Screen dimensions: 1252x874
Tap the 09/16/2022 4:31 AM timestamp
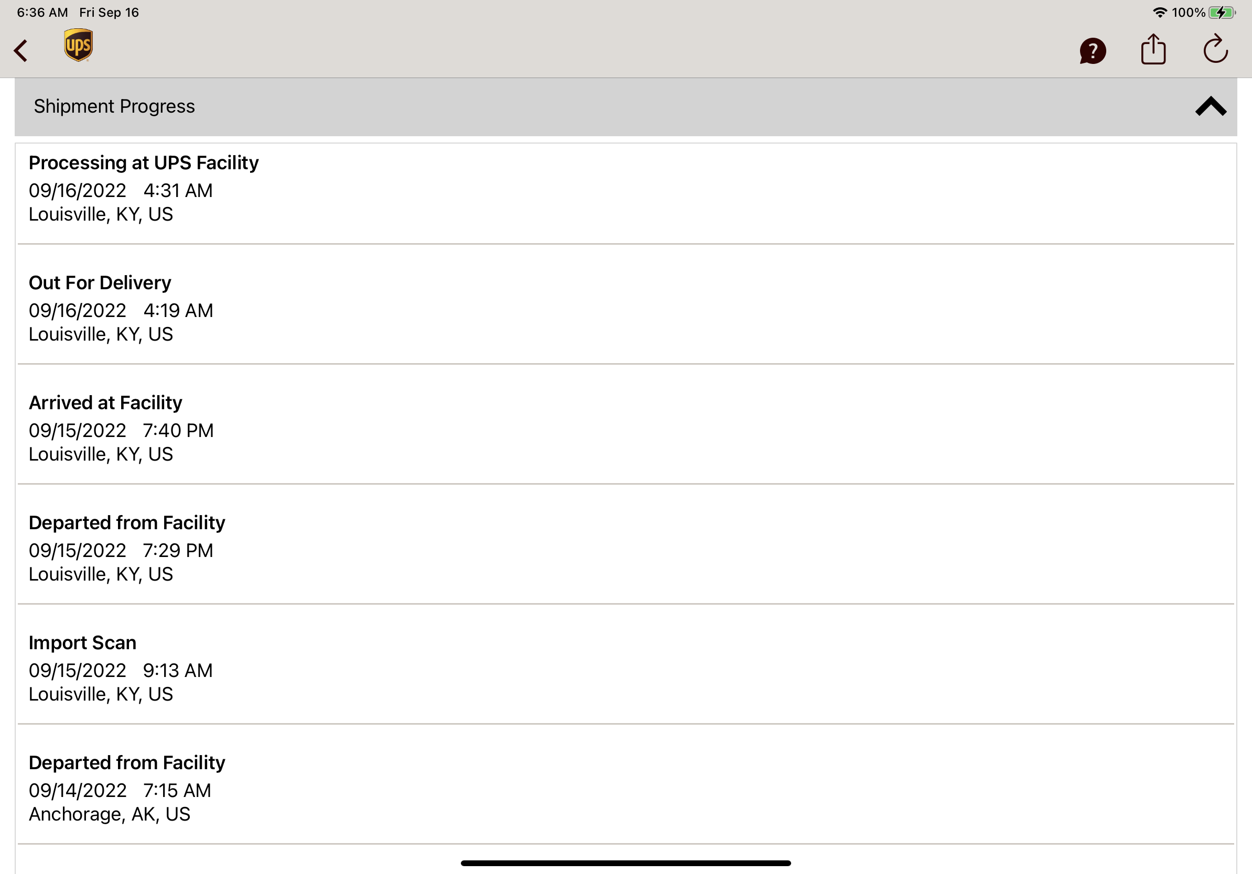(121, 191)
